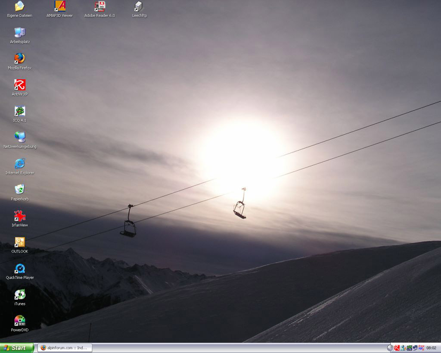Select the PowerDVD desktop shortcut
The width and height of the screenshot is (441, 353).
[x=20, y=321]
